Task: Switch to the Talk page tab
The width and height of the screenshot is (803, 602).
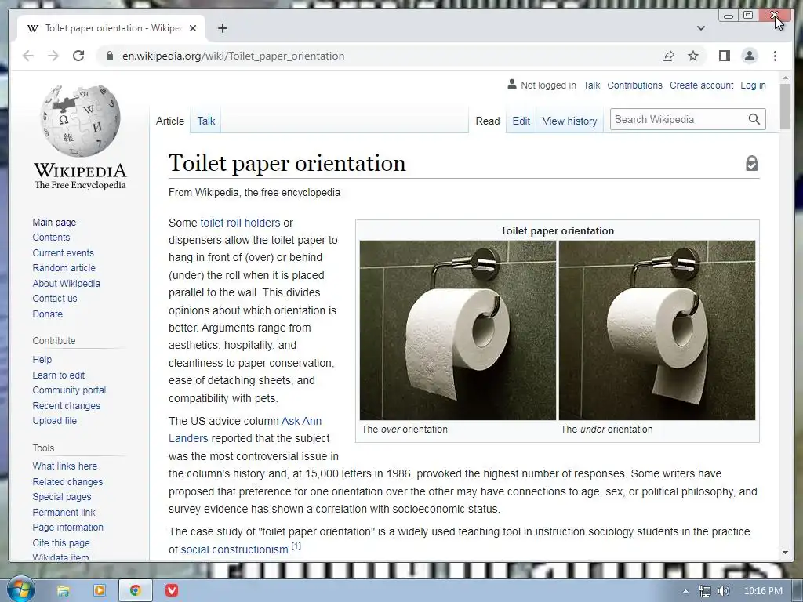Action: tap(206, 121)
